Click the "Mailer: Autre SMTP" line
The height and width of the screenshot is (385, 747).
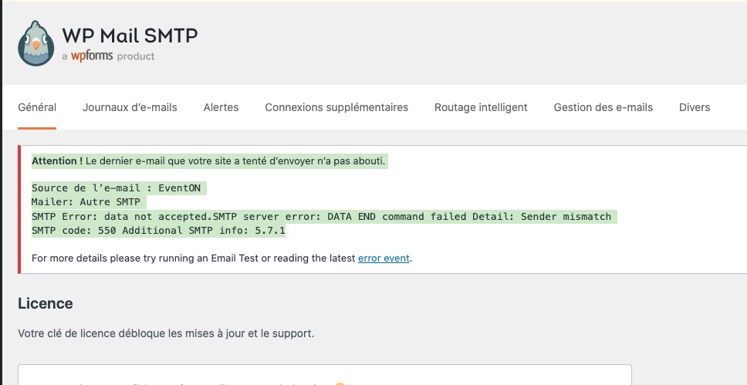[x=88, y=202]
